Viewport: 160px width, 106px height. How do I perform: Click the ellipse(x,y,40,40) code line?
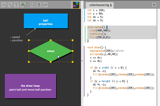(104, 54)
